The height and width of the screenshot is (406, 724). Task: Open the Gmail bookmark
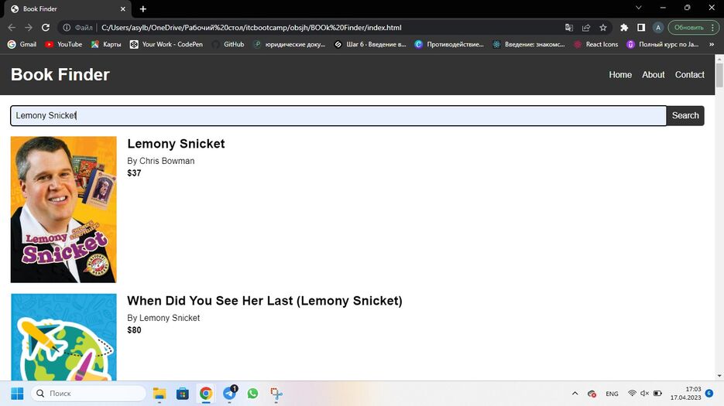(x=22, y=44)
